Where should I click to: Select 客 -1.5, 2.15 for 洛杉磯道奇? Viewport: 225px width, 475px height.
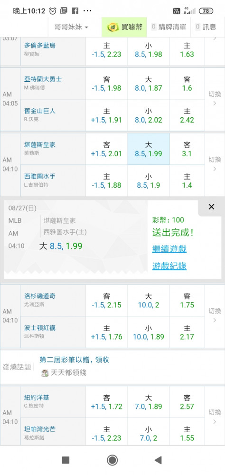(x=107, y=301)
